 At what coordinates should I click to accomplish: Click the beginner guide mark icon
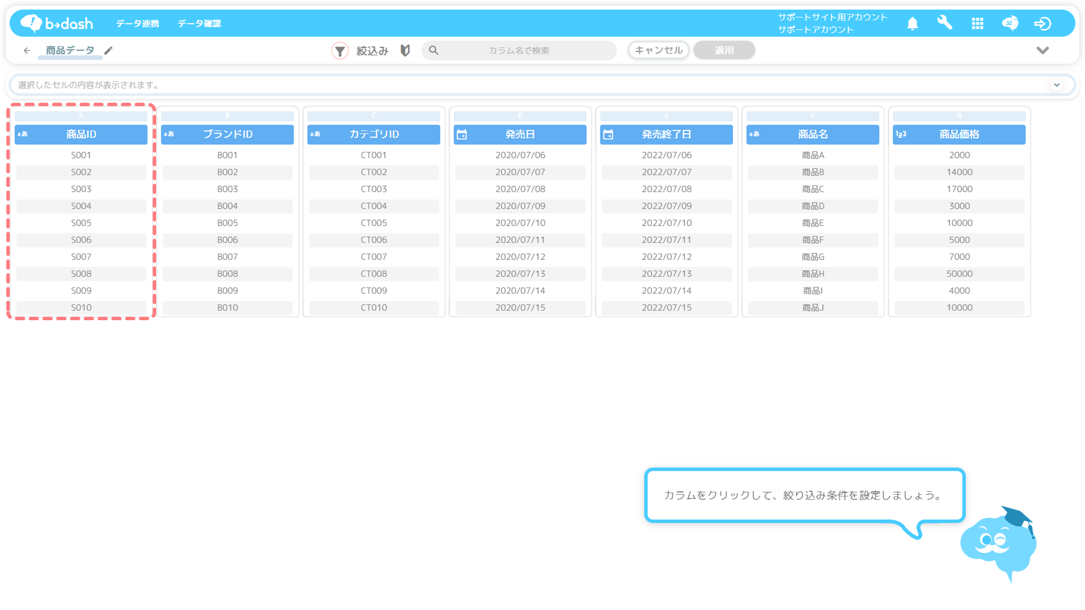(x=405, y=50)
